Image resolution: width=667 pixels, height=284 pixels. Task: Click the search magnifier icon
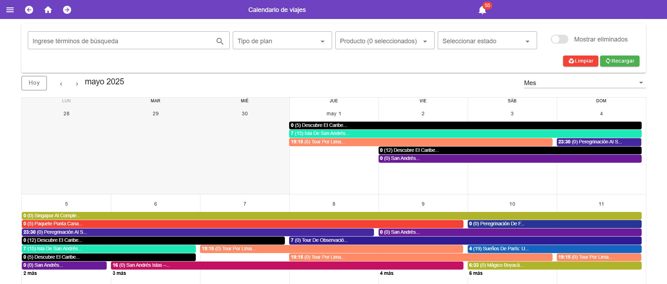pos(220,41)
